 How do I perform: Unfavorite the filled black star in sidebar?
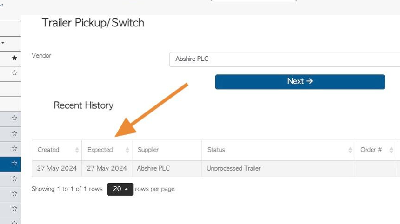[x=14, y=58]
